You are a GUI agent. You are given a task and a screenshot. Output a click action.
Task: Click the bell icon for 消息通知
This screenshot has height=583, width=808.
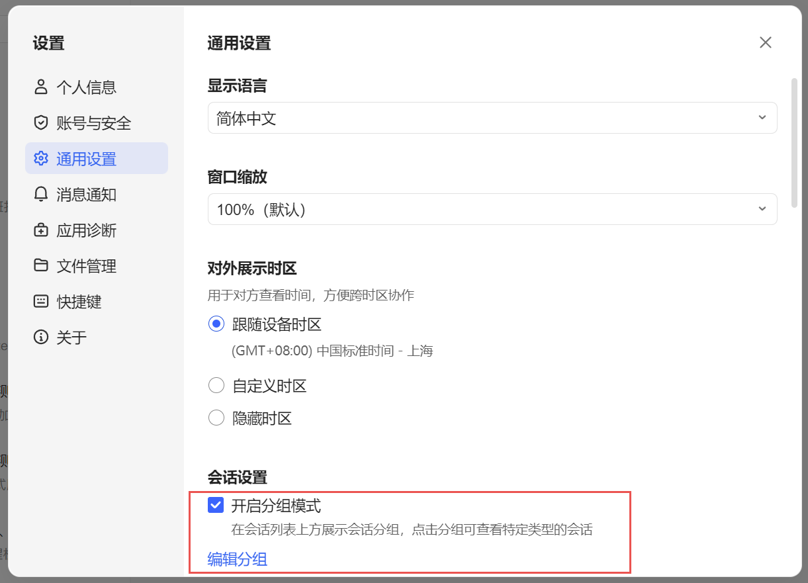(41, 194)
